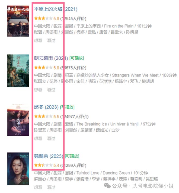Click the 燃冬 poster thumbnail
This screenshot has height=193, width=179.
(x=18, y=120)
